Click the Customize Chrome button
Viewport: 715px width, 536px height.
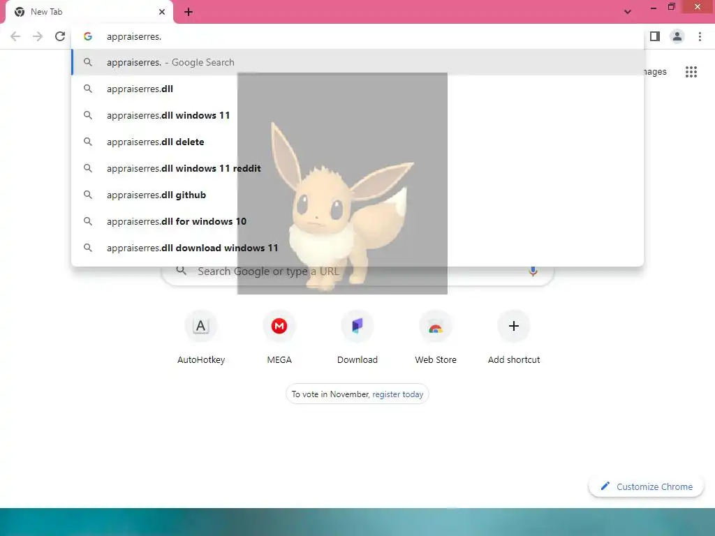point(646,486)
